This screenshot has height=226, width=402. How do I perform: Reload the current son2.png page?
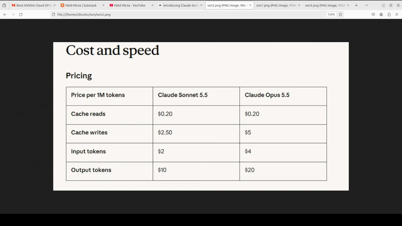tap(21, 15)
